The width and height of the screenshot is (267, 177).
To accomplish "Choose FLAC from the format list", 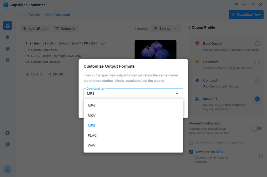I will pyautogui.click(x=133, y=136).
